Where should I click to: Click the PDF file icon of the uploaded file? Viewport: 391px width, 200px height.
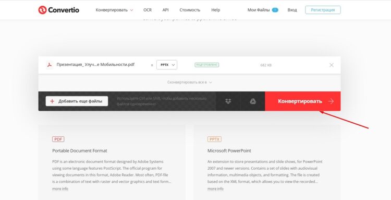coord(50,65)
